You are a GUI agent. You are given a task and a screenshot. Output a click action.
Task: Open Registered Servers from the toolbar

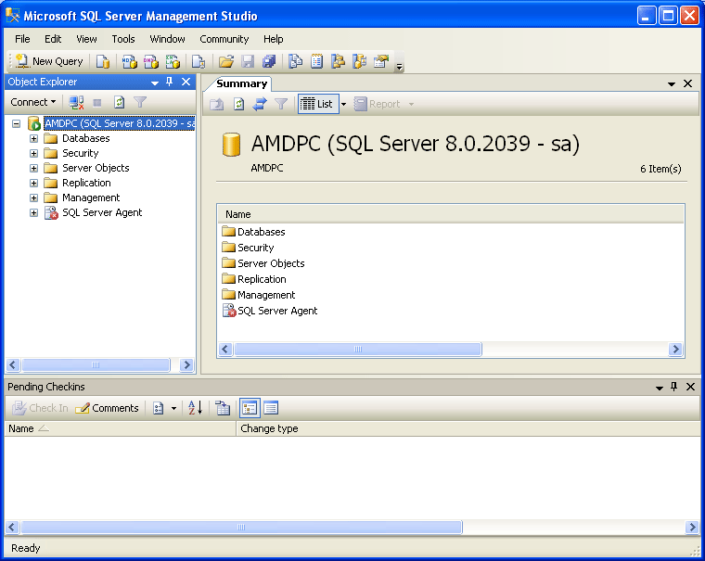click(x=295, y=61)
